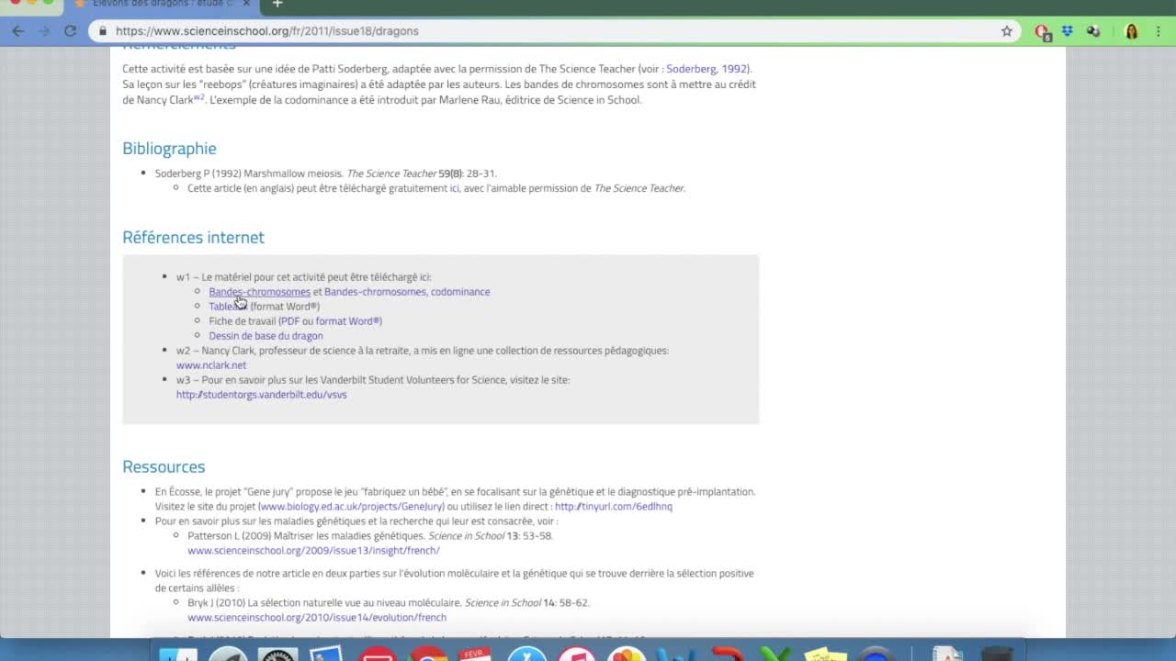
Task: Open the Fiche de travail PDF link
Action: [289, 321]
